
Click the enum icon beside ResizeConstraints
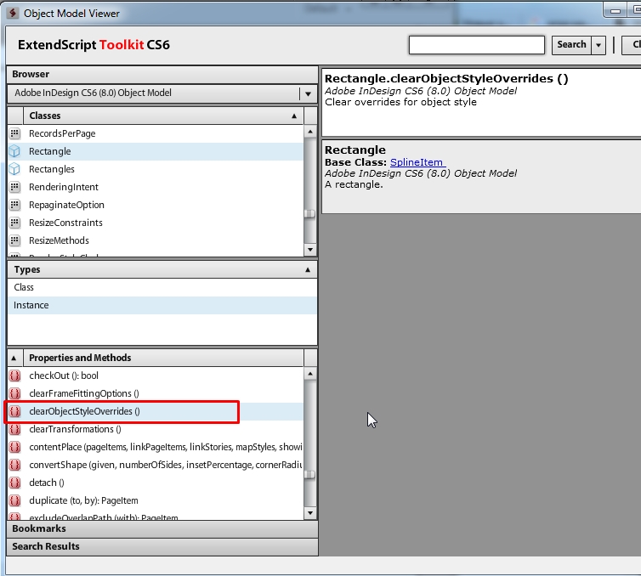click(x=14, y=223)
